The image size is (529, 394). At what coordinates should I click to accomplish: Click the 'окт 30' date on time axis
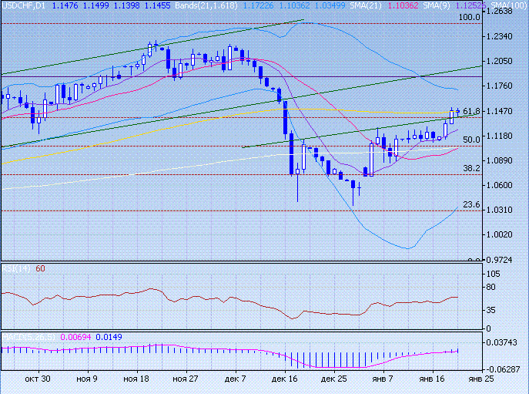coord(37,379)
